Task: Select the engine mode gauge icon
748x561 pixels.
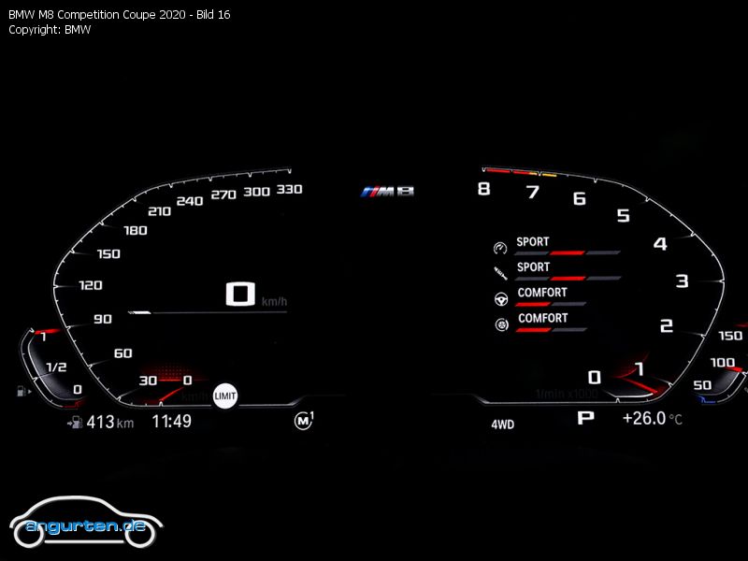Action: (500, 248)
